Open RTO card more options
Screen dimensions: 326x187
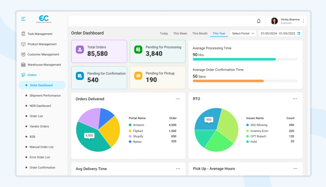point(295,99)
